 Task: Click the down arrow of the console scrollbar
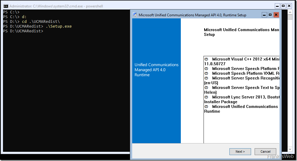tap(291, 149)
